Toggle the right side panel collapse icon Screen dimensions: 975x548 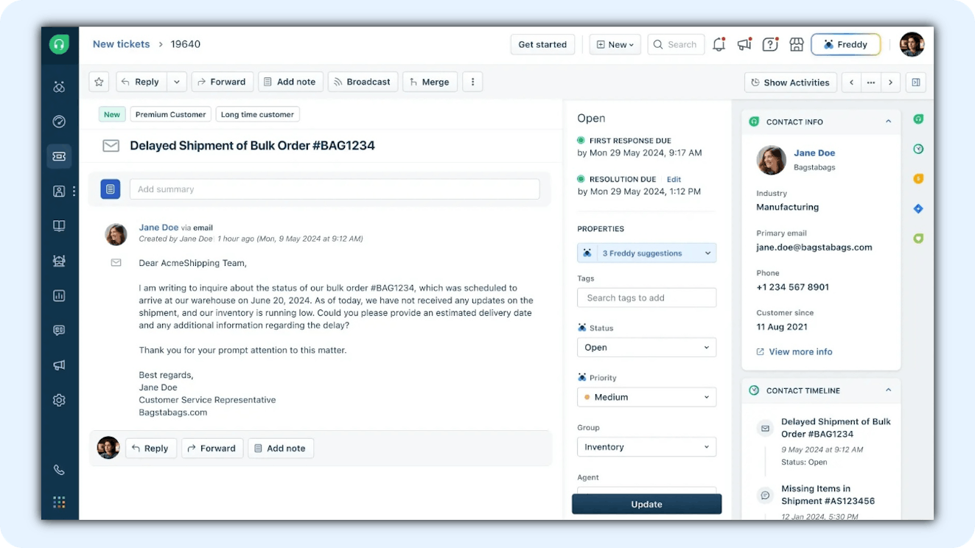(915, 82)
